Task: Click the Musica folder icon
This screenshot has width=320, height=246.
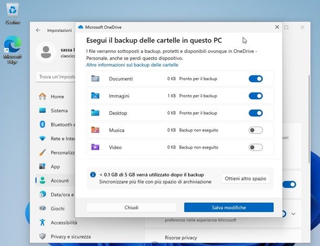Action: [x=95, y=130]
